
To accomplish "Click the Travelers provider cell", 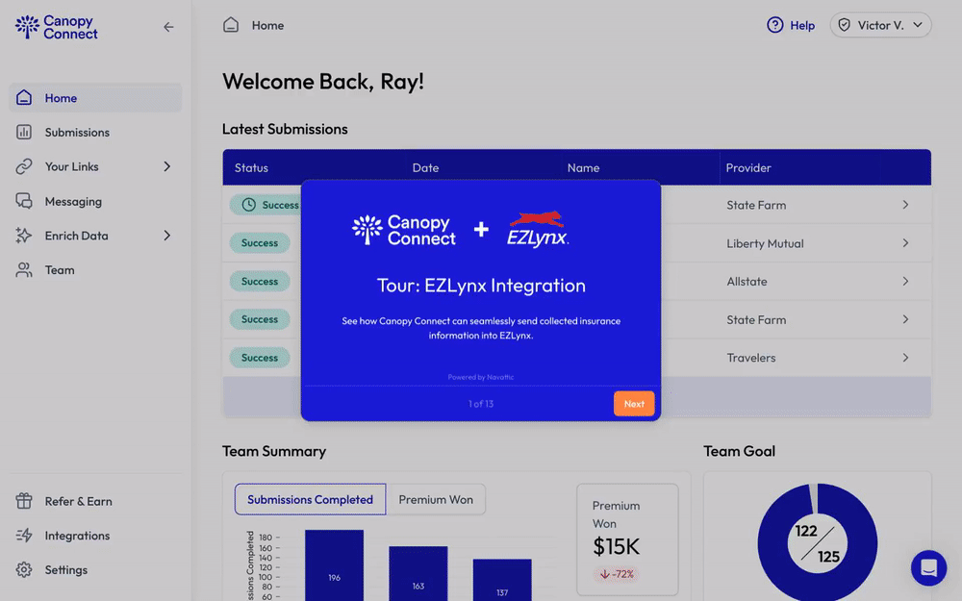I will [x=751, y=358].
